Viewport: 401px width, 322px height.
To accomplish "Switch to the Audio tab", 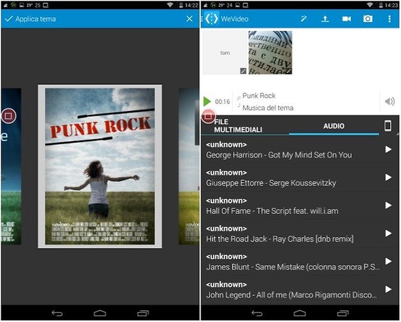I will 334,126.
